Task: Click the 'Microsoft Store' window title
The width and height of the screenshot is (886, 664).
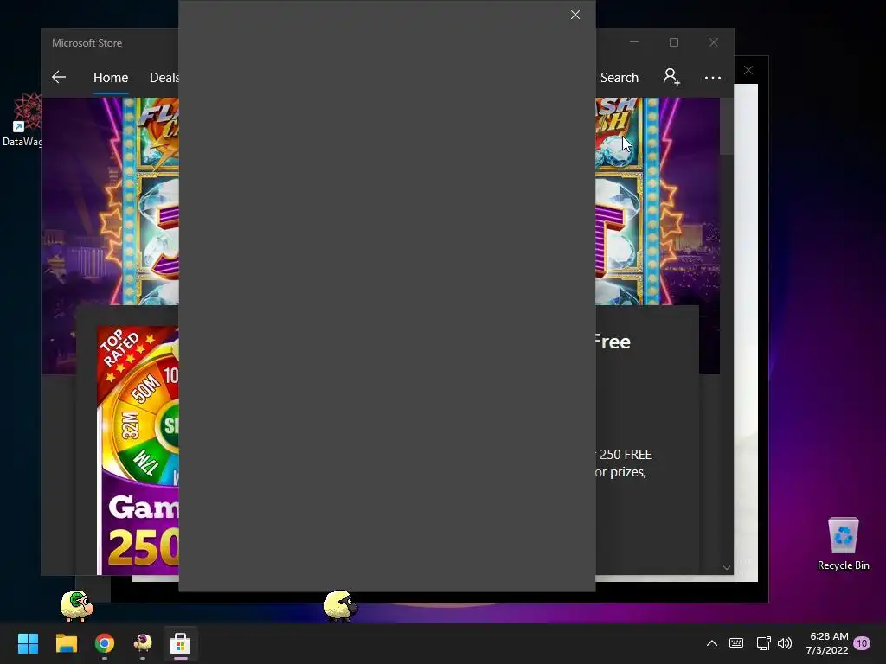Action: click(x=87, y=43)
